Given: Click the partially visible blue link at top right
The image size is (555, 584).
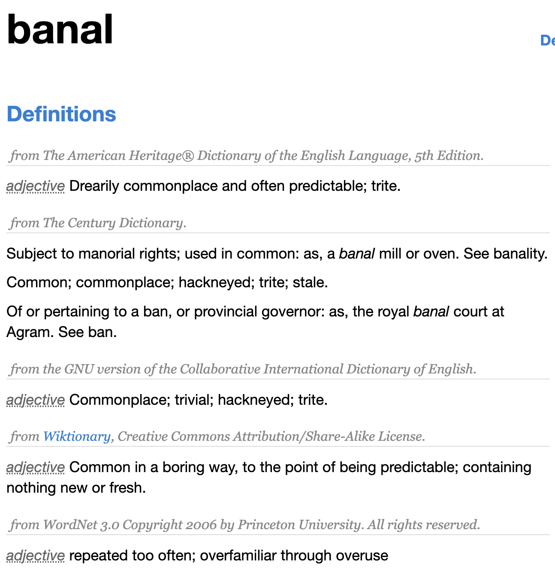Looking at the screenshot, I should [x=547, y=40].
